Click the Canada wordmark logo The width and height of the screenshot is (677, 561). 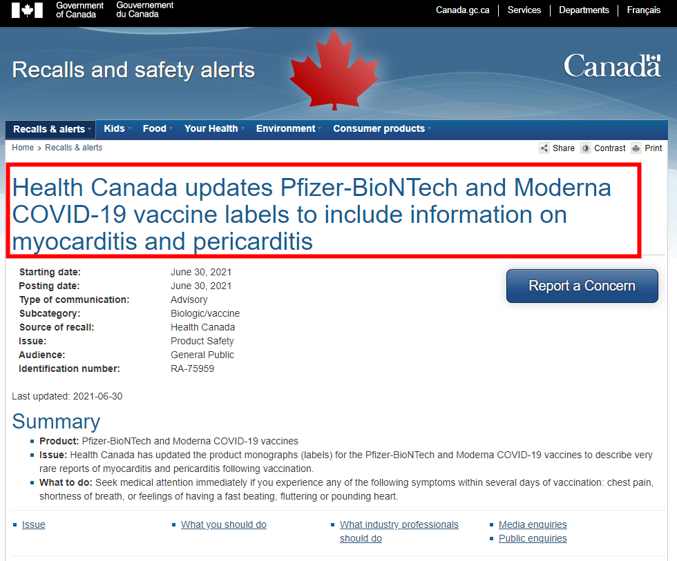click(612, 66)
